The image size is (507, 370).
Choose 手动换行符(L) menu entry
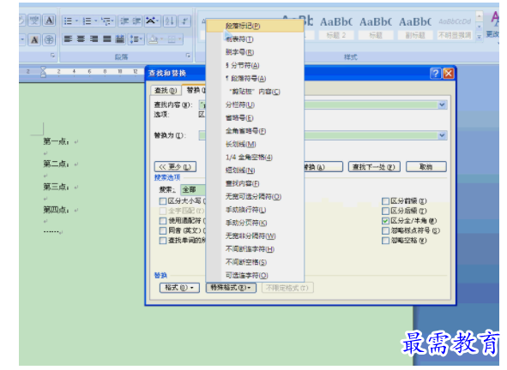[x=255, y=210]
